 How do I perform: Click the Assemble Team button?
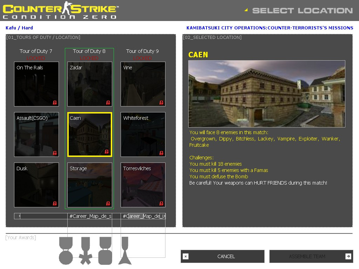(x=311, y=256)
